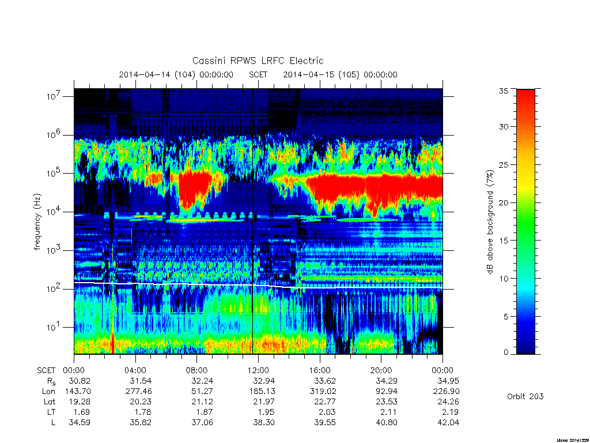Viewport: 590px width, 443px height.
Task: Click the Orbit 203 label
Action: (525, 396)
